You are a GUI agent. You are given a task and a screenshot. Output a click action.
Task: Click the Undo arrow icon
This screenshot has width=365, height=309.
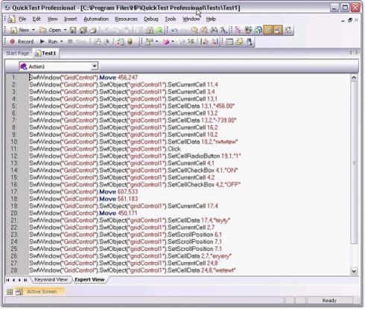click(x=174, y=31)
